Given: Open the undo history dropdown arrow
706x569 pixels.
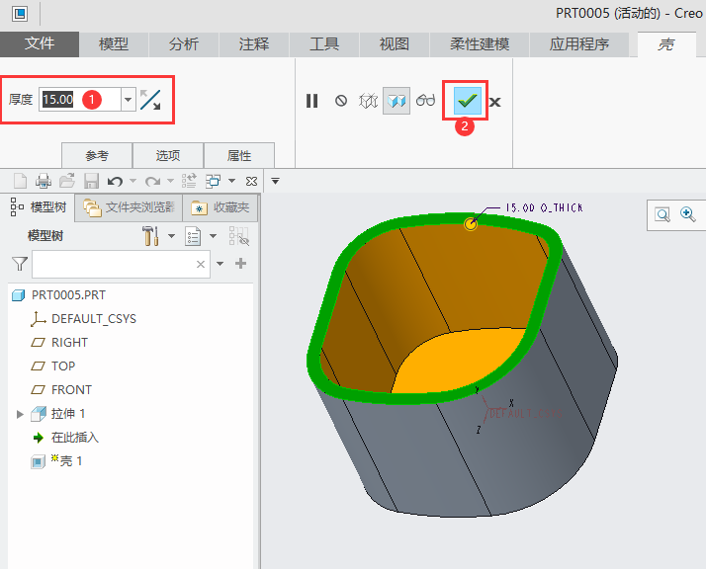Looking at the screenshot, I should tap(132, 181).
